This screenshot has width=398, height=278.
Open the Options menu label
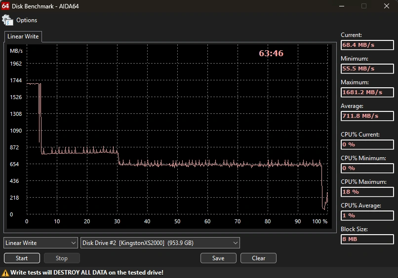tap(27, 20)
